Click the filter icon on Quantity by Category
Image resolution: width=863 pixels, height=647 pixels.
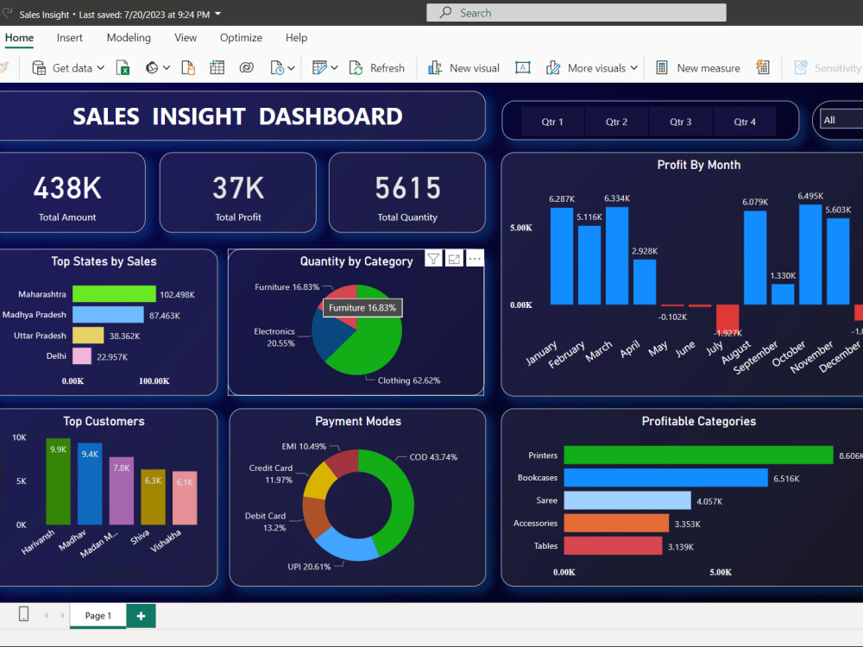point(433,259)
